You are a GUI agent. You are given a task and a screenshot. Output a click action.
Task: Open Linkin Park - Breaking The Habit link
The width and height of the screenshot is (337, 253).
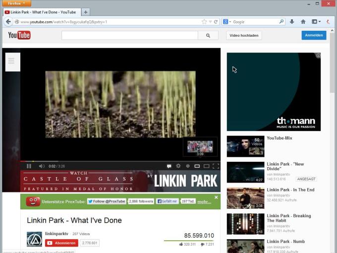point(289,218)
